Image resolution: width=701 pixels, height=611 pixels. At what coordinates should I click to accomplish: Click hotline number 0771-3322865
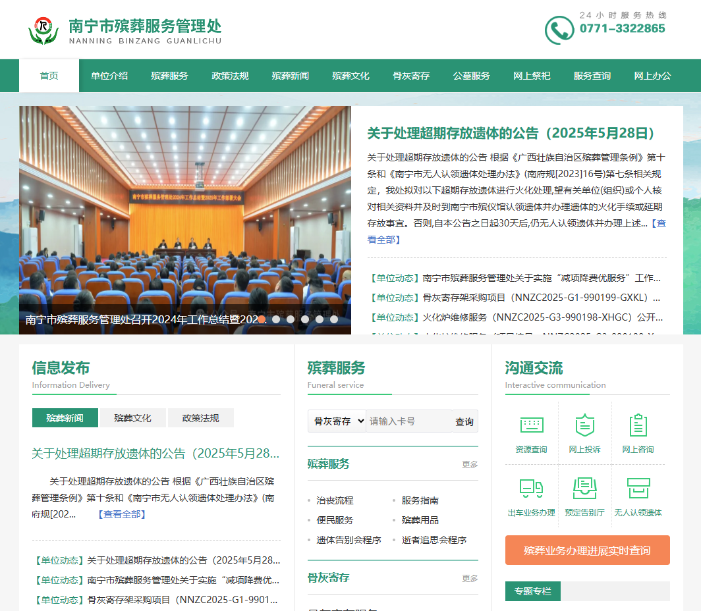[623, 28]
